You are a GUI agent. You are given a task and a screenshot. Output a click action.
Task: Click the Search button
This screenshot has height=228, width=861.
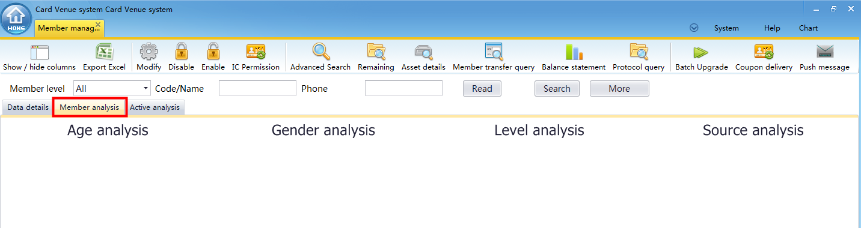(x=557, y=89)
